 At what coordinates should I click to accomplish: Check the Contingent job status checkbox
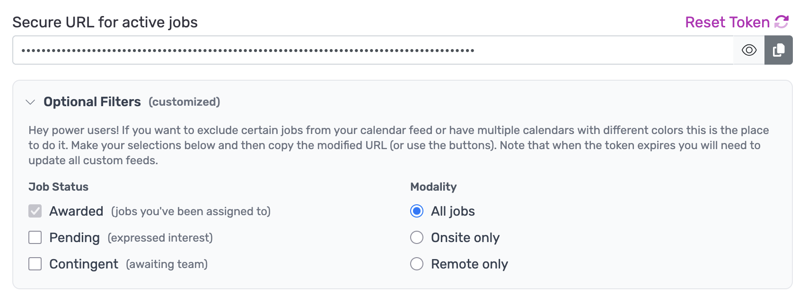(35, 264)
